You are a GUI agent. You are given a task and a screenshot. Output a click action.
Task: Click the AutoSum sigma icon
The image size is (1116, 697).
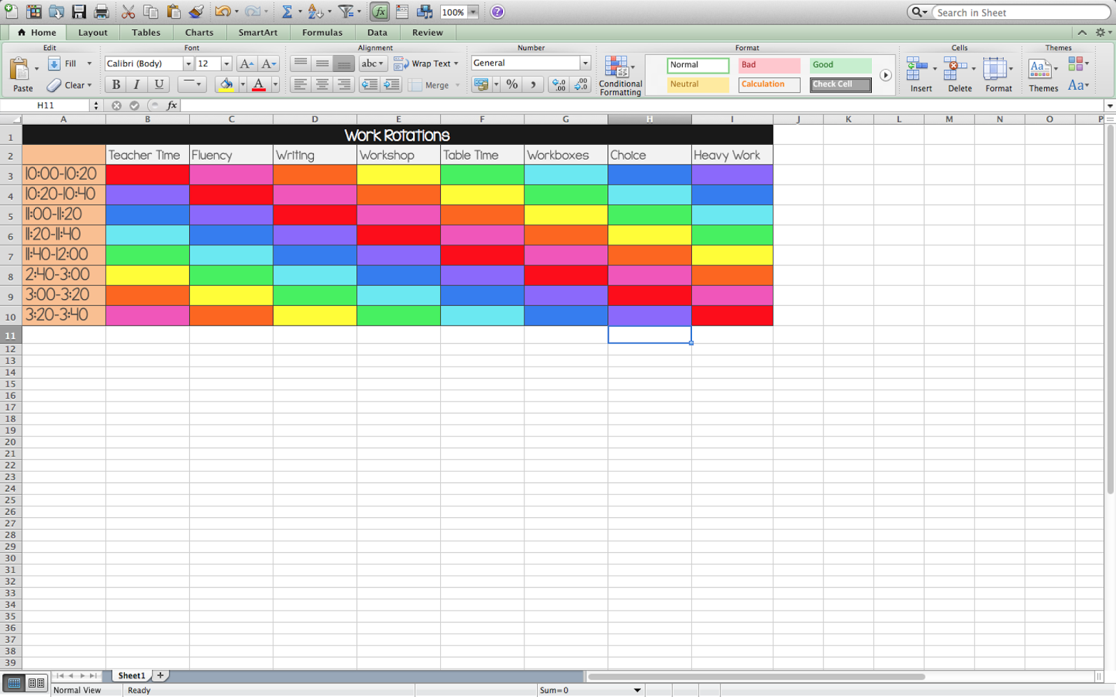click(287, 12)
